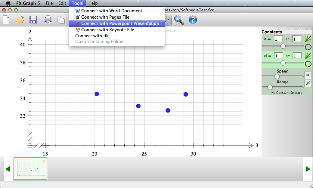Viewport: 313px width, 188px height.
Task: Click the magnifying glass zoom tool
Action: (179, 20)
